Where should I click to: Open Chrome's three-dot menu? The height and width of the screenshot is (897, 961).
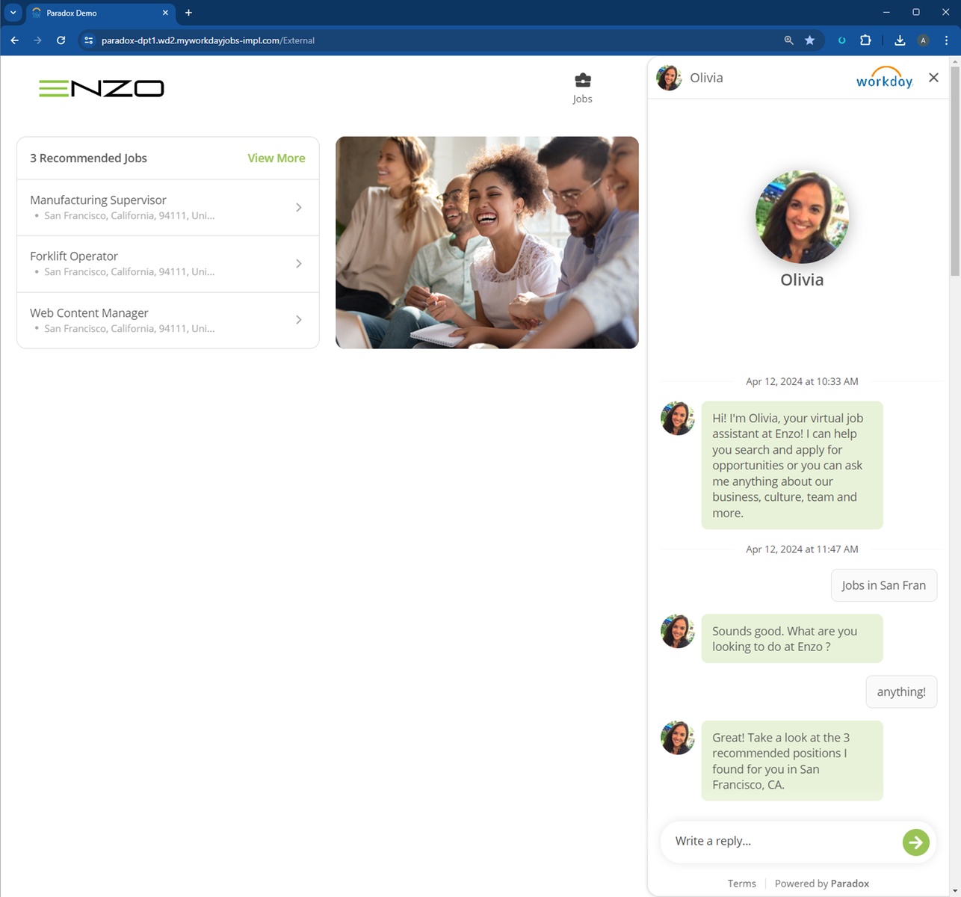(947, 40)
